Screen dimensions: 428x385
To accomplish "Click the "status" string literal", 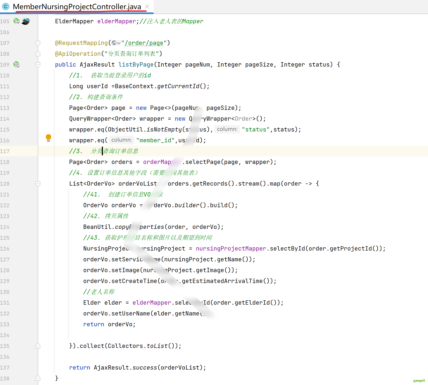I will (x=256, y=129).
